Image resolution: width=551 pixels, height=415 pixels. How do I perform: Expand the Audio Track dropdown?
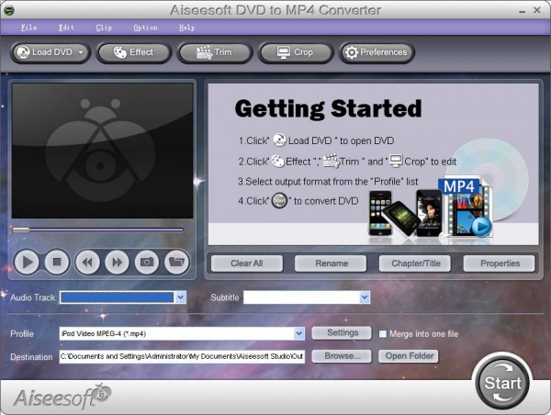(x=180, y=297)
